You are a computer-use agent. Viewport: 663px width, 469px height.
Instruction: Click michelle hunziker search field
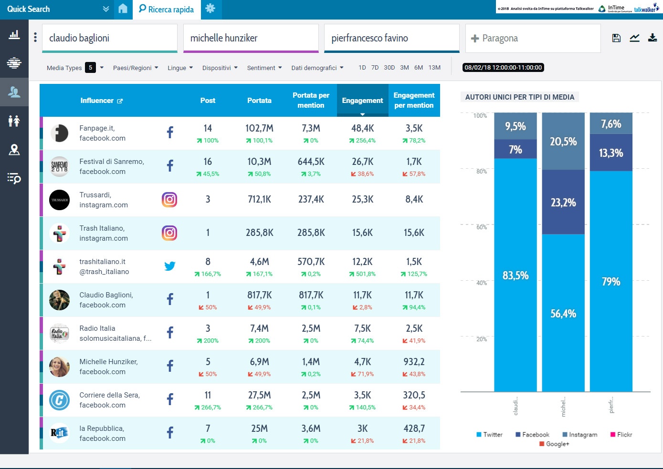pyautogui.click(x=251, y=38)
